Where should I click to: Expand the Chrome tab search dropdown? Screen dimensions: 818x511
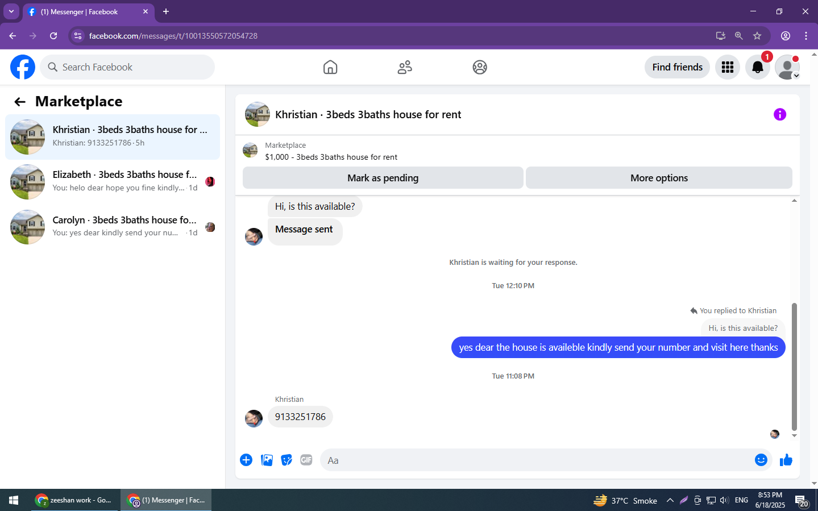pyautogui.click(x=11, y=11)
